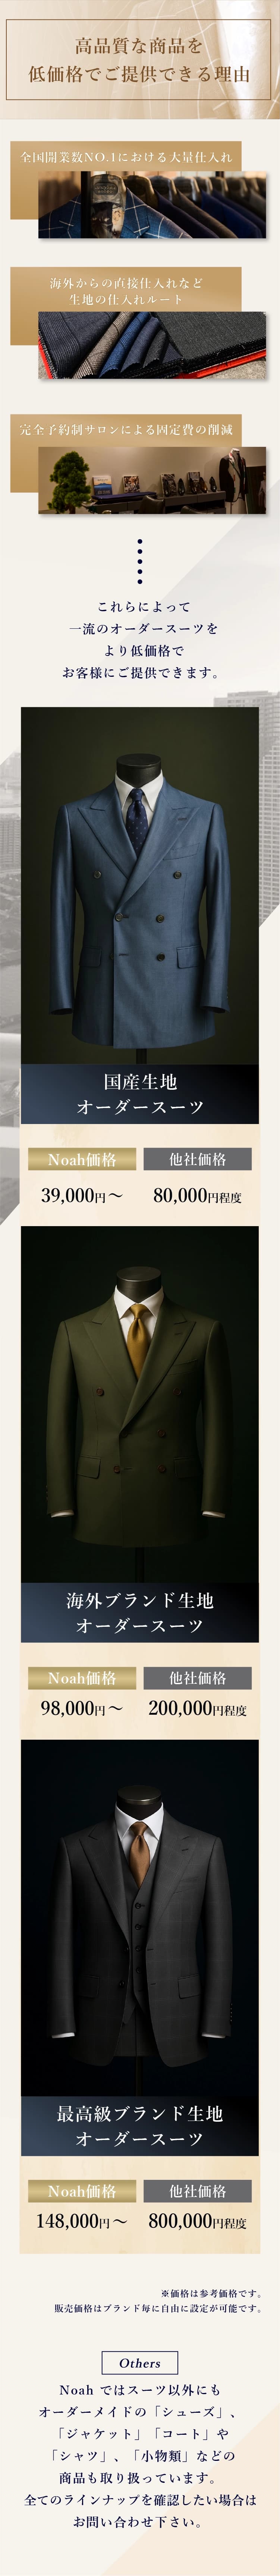Select the 200,000円程度 competitor price
The width and height of the screenshot is (280, 2576).
point(197,1708)
